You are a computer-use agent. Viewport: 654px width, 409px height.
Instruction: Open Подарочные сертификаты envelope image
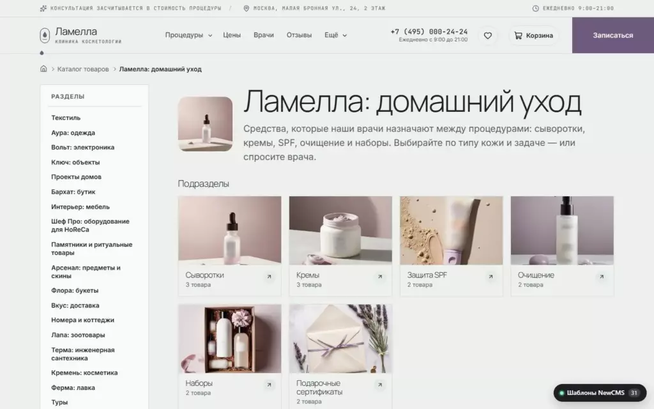point(340,339)
